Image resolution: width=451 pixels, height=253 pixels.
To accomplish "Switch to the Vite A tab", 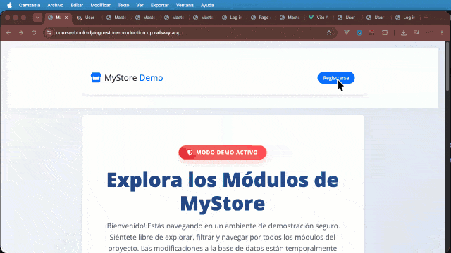I will (319, 18).
